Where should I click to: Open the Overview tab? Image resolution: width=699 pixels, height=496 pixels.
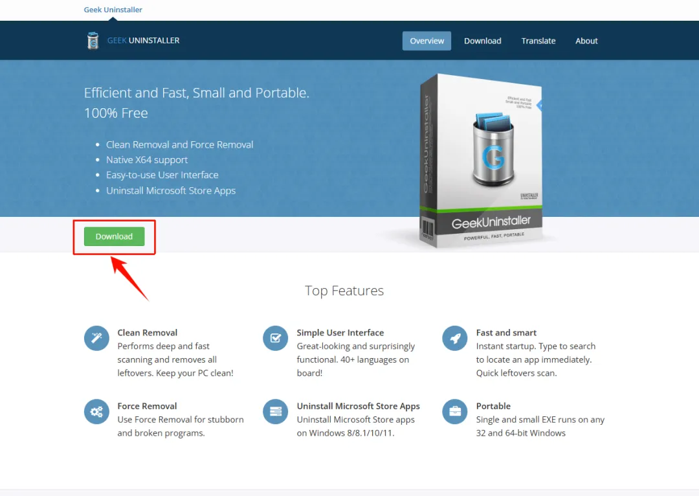tap(427, 41)
